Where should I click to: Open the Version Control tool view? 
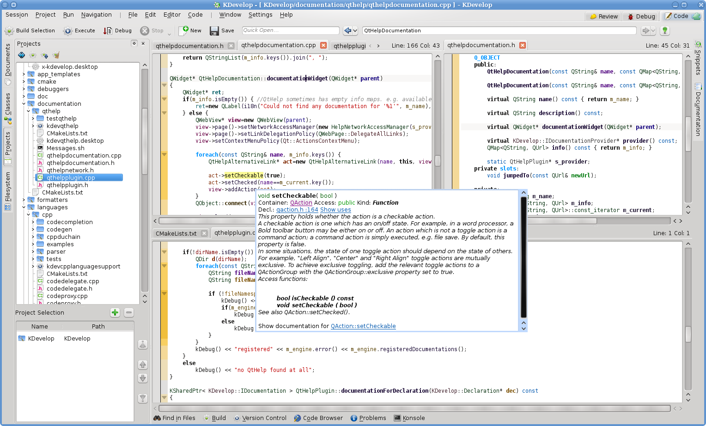coord(260,418)
